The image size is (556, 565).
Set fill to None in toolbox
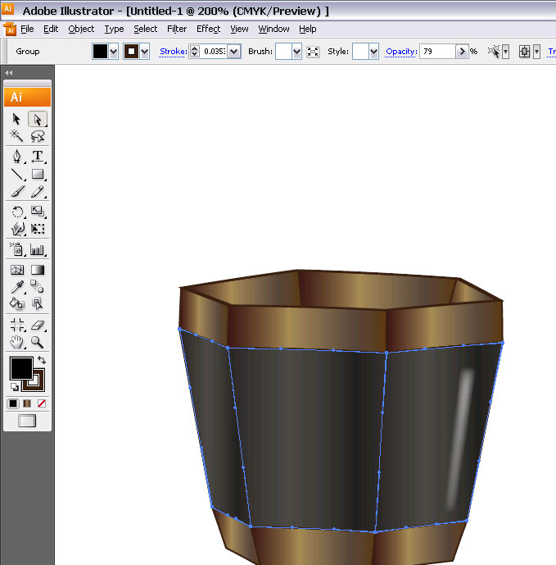[42, 403]
